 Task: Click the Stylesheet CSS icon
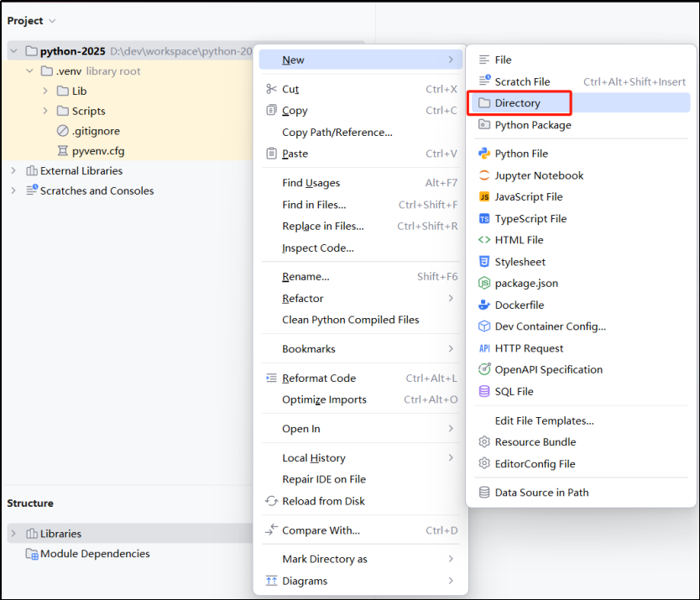pos(484,262)
